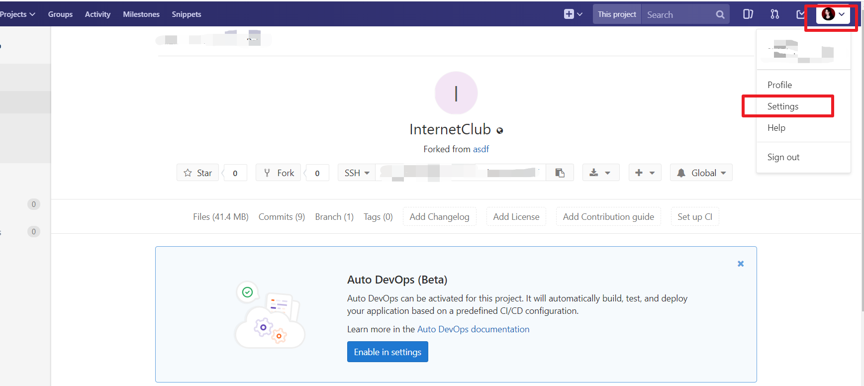Copy the clone URL to clipboard

560,173
